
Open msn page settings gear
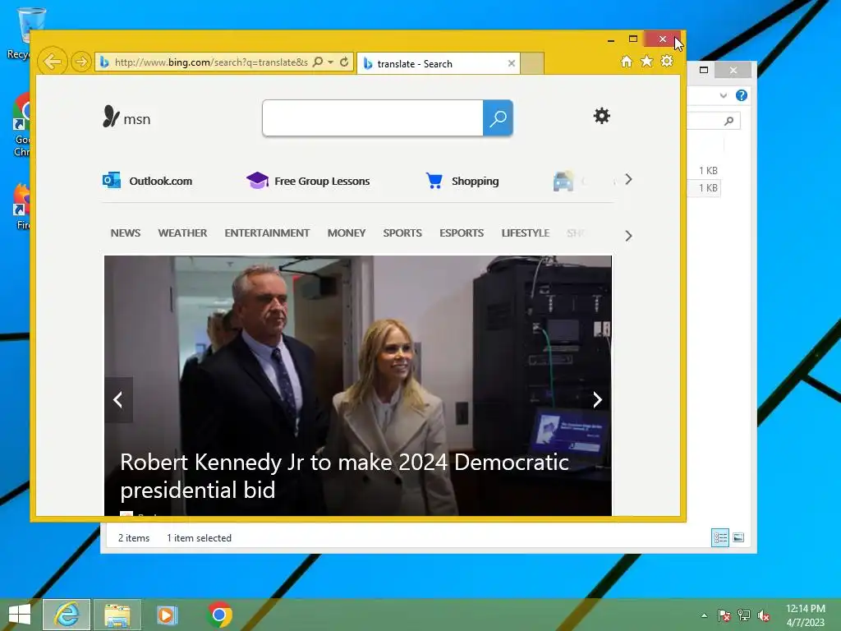point(602,115)
